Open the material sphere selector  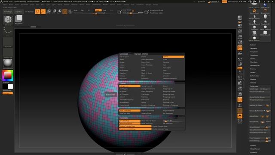8,63
